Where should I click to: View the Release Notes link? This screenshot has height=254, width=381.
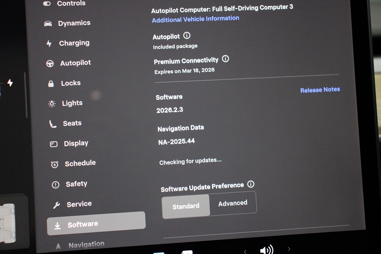click(x=320, y=90)
